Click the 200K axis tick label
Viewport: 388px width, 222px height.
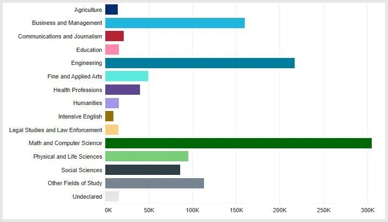(280, 210)
